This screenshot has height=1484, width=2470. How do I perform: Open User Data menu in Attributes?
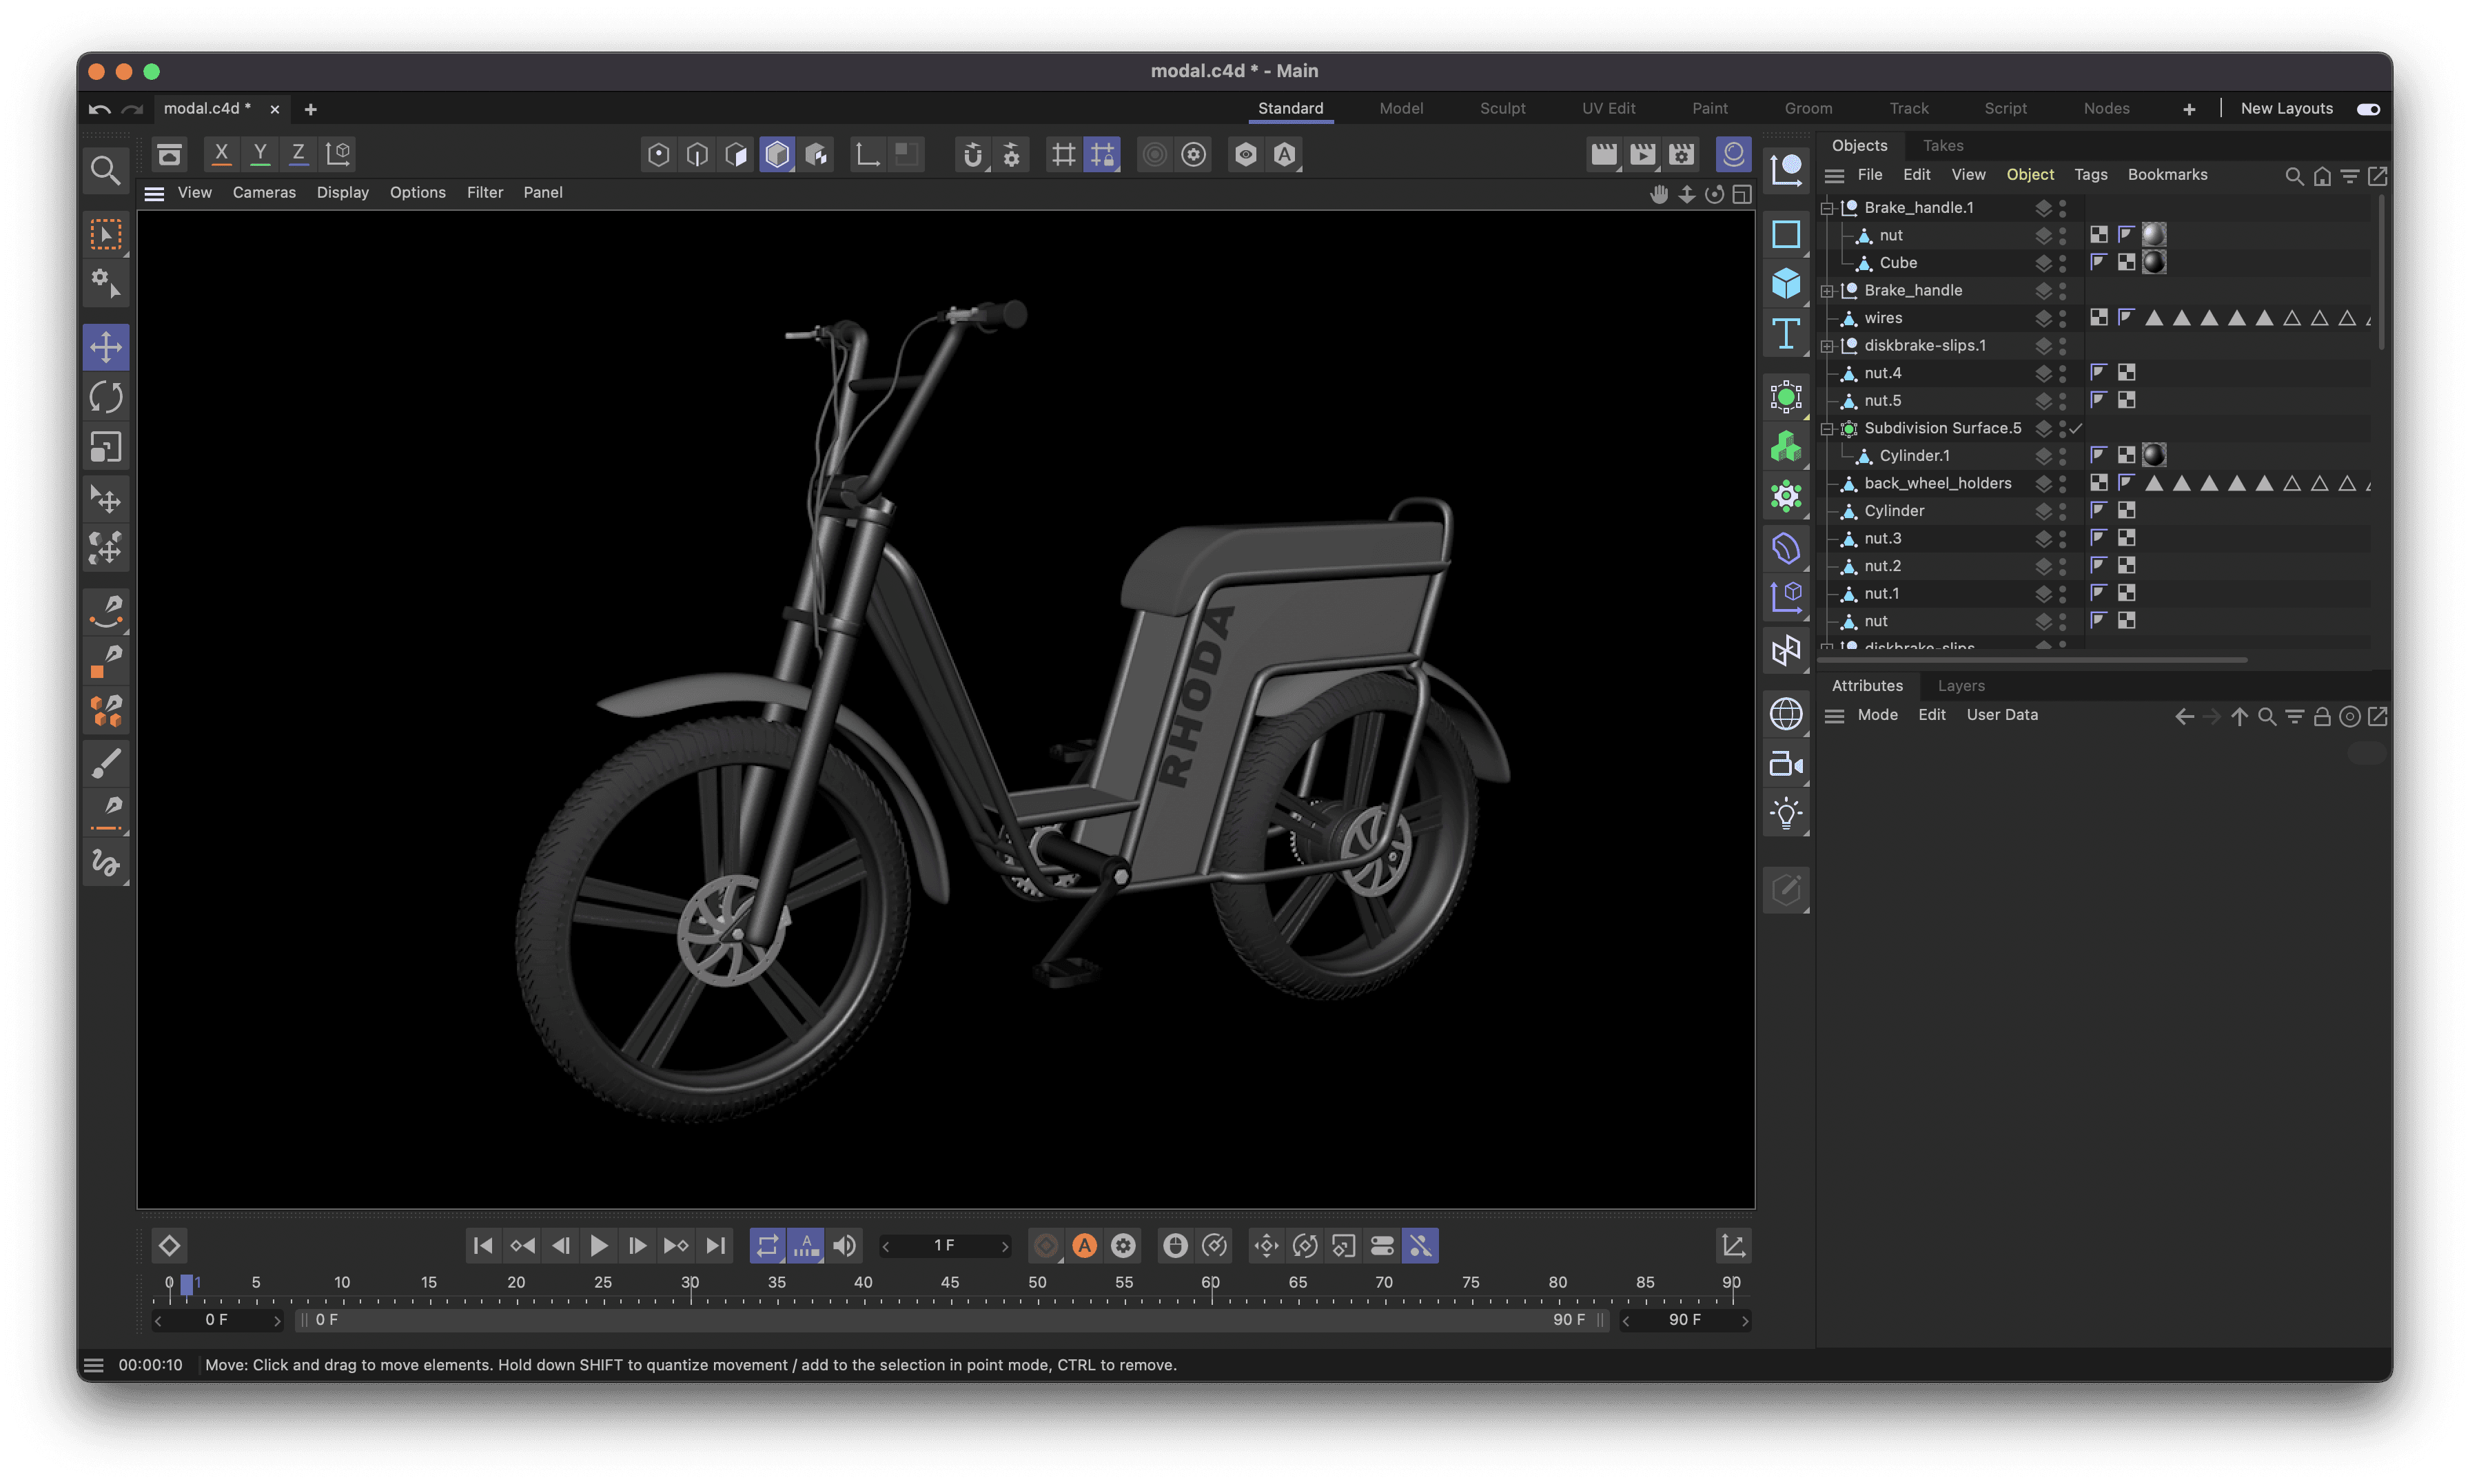coord(2001,714)
